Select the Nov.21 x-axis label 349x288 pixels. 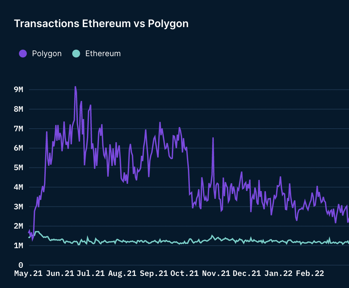216,273
